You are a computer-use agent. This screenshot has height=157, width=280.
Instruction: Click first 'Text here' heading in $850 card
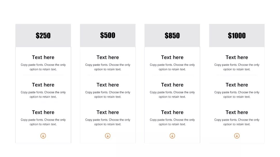[172, 57]
